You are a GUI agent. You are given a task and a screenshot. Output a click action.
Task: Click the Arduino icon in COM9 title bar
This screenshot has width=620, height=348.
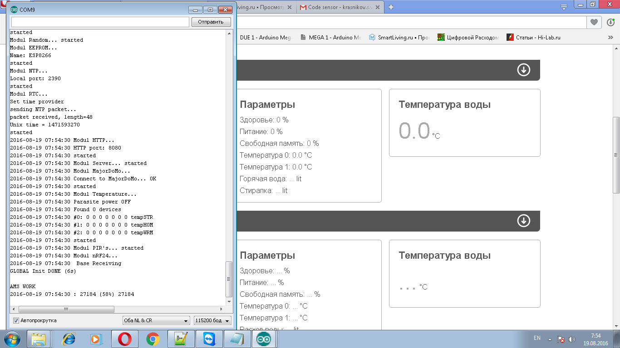14,10
